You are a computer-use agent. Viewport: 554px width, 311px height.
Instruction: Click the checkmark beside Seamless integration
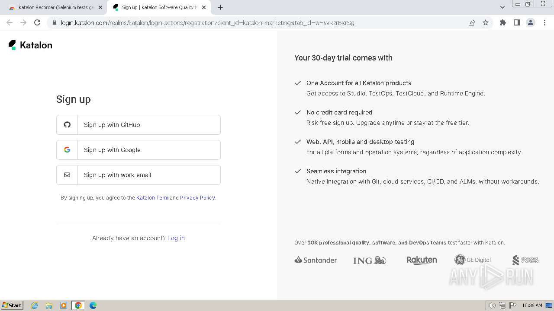[298, 171]
